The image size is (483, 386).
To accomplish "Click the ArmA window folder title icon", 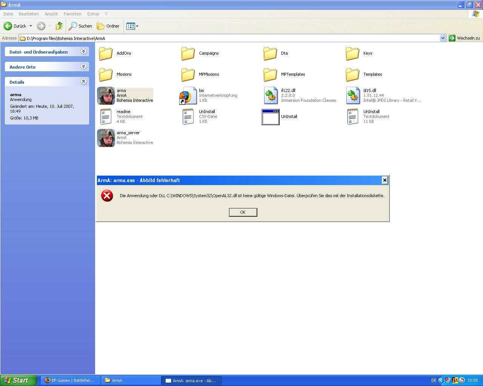I will [x=4, y=5].
